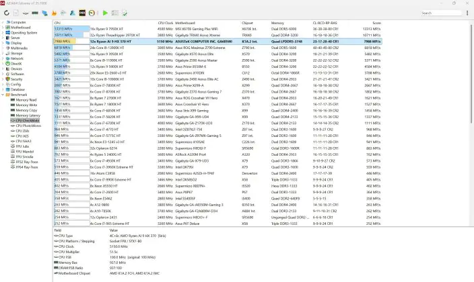Image resolution: width=474 pixels, height=282 pixels.
Task: Click in the Search box
Action: point(441,13)
